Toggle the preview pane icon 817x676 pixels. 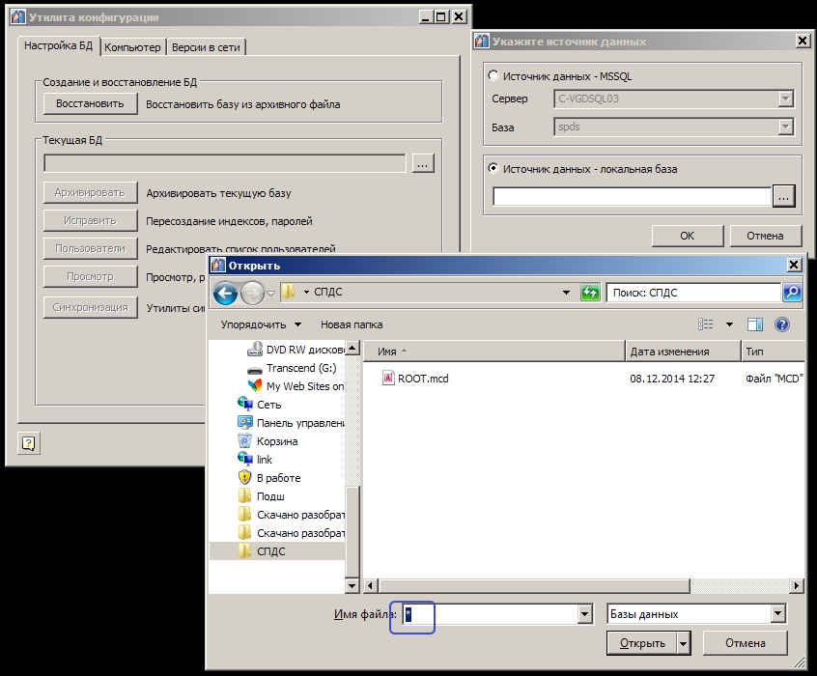click(x=754, y=324)
